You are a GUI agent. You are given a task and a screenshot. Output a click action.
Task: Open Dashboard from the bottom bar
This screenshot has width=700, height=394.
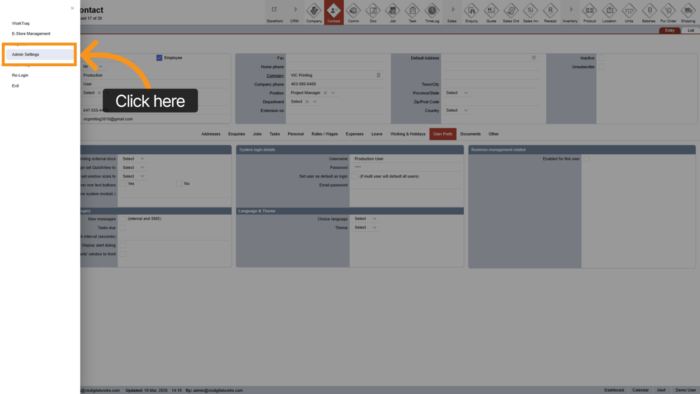pyautogui.click(x=614, y=390)
